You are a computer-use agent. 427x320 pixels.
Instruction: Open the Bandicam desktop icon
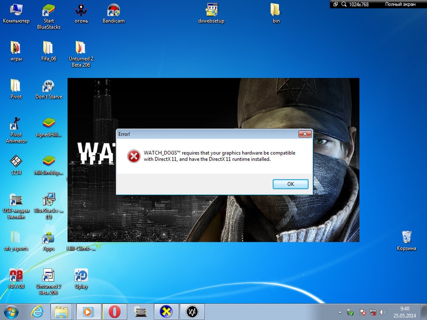tap(113, 10)
